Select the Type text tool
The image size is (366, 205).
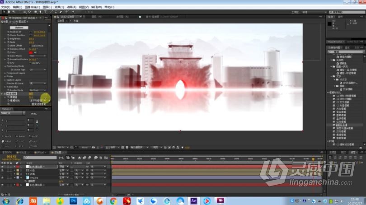click(45, 12)
